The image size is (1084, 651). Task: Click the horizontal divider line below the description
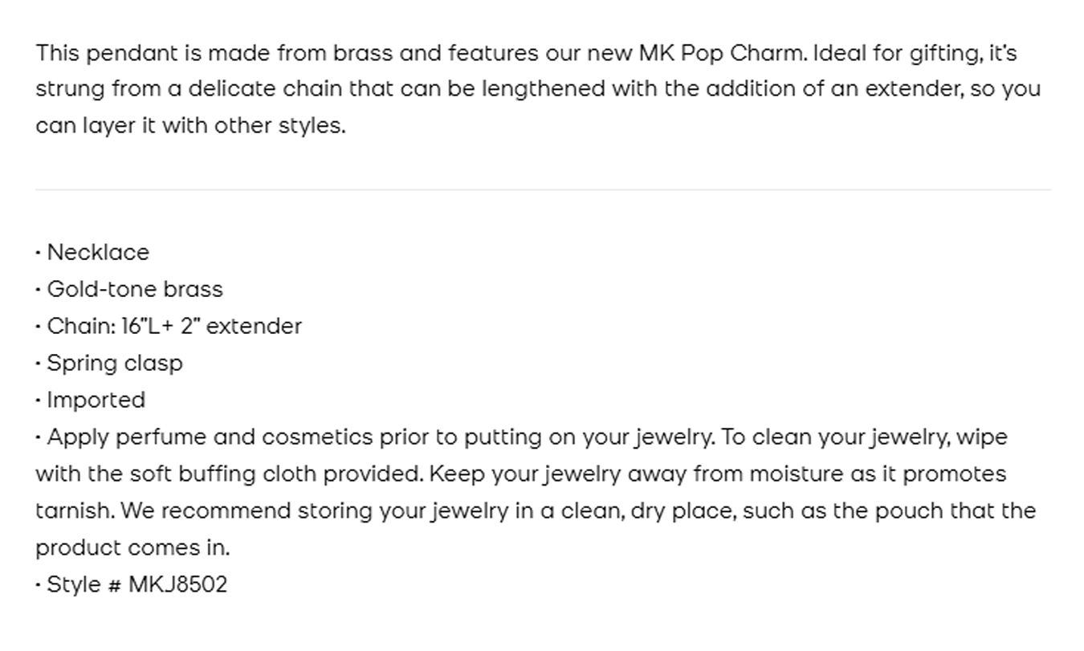[x=543, y=189]
